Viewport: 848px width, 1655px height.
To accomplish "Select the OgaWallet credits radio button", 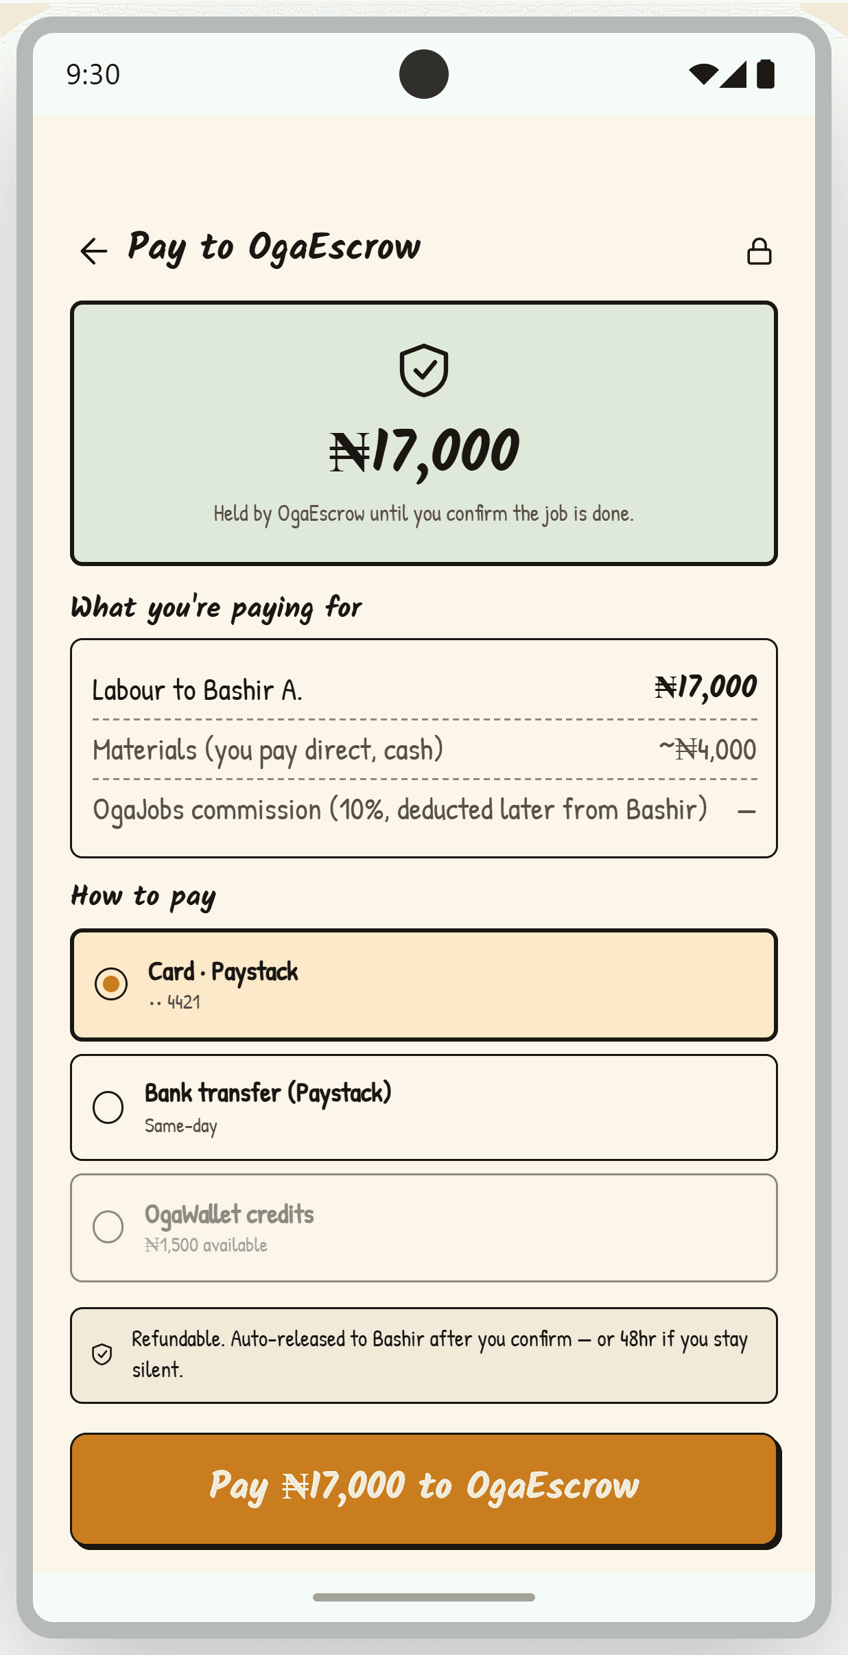I will click(x=108, y=1227).
